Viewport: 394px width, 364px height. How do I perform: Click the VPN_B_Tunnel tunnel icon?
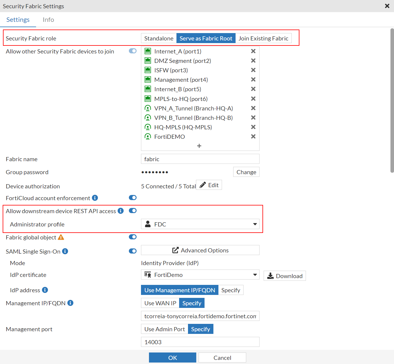click(x=148, y=118)
